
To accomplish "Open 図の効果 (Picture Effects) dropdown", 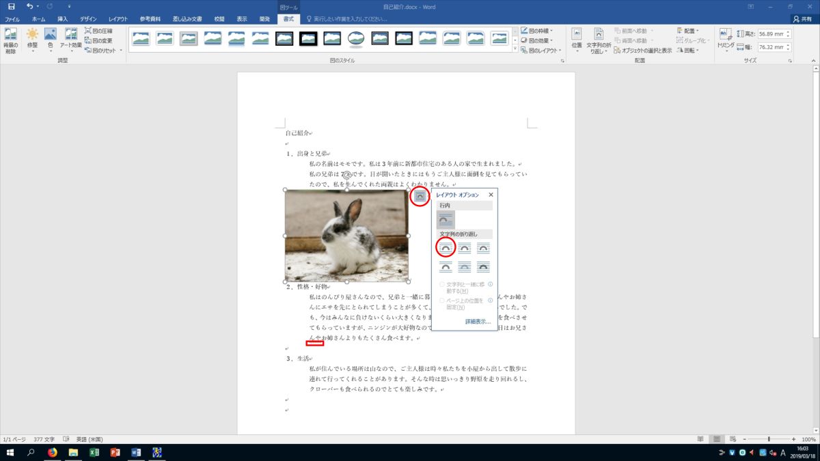I will coord(536,40).
